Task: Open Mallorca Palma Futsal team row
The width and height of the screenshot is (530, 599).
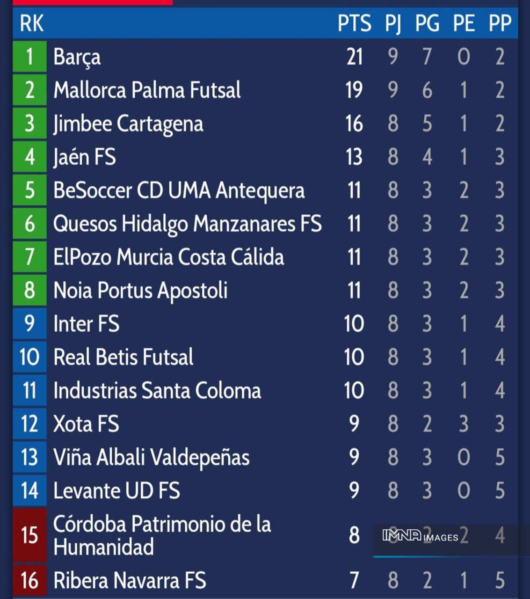Action: (147, 90)
